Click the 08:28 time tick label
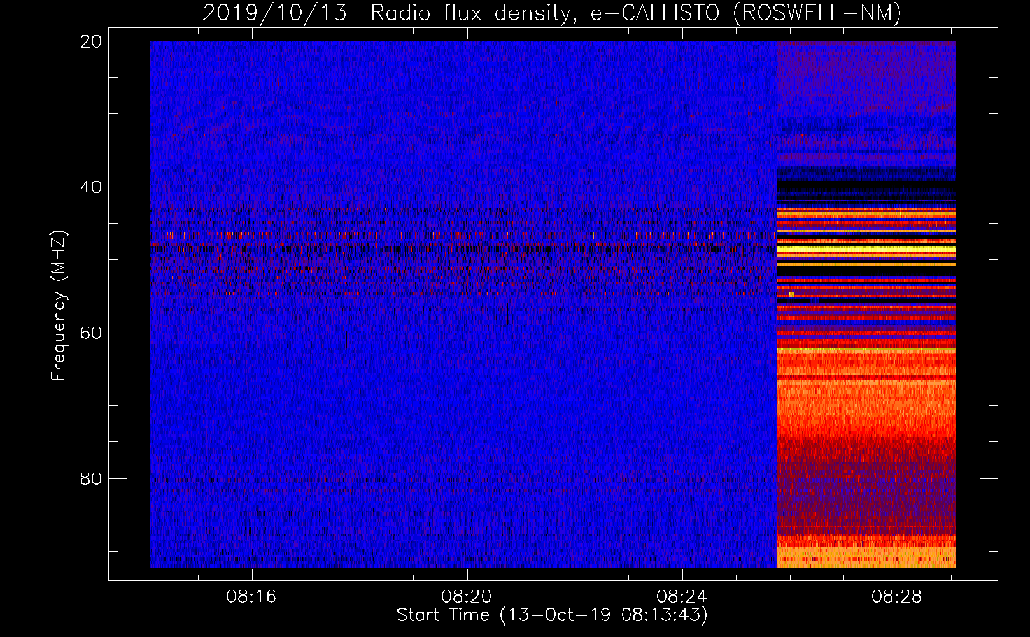The height and width of the screenshot is (637, 1030). [897, 597]
